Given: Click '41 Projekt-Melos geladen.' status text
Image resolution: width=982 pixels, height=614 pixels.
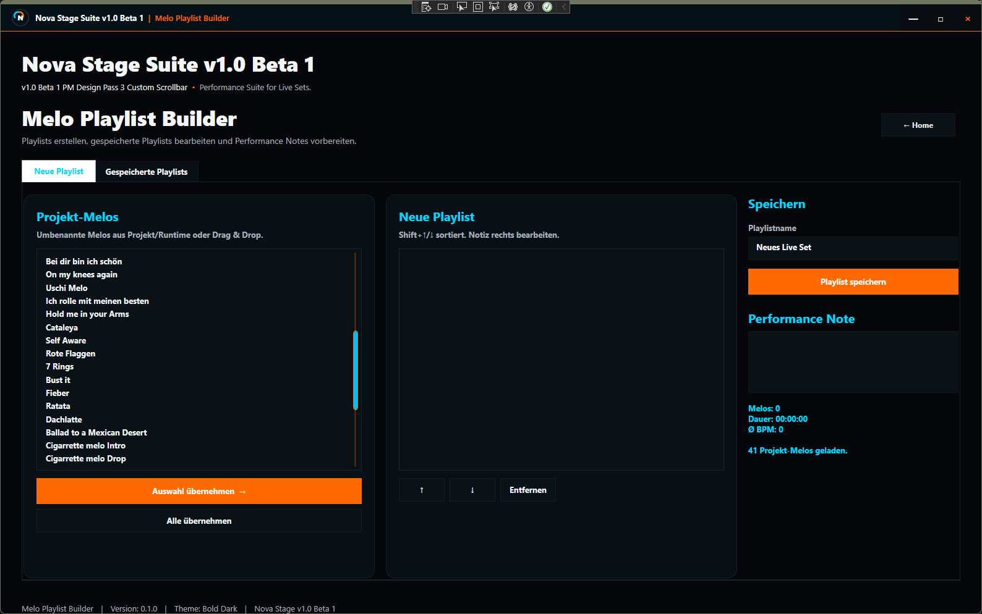Looking at the screenshot, I should pyautogui.click(x=798, y=450).
